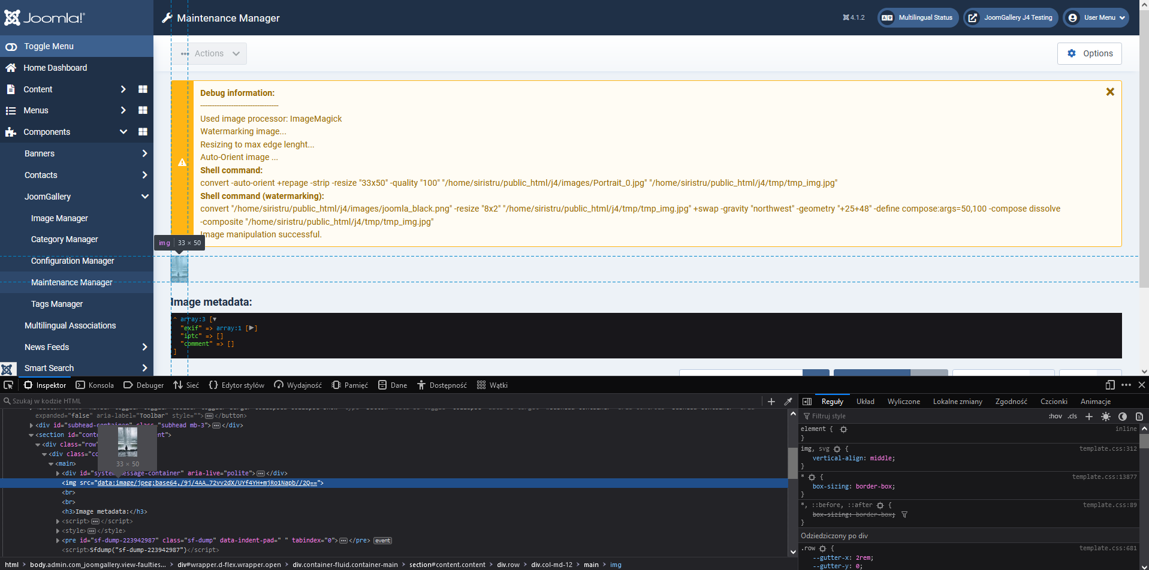
Task: Open the User Menu dropdown
Action: point(1096,17)
